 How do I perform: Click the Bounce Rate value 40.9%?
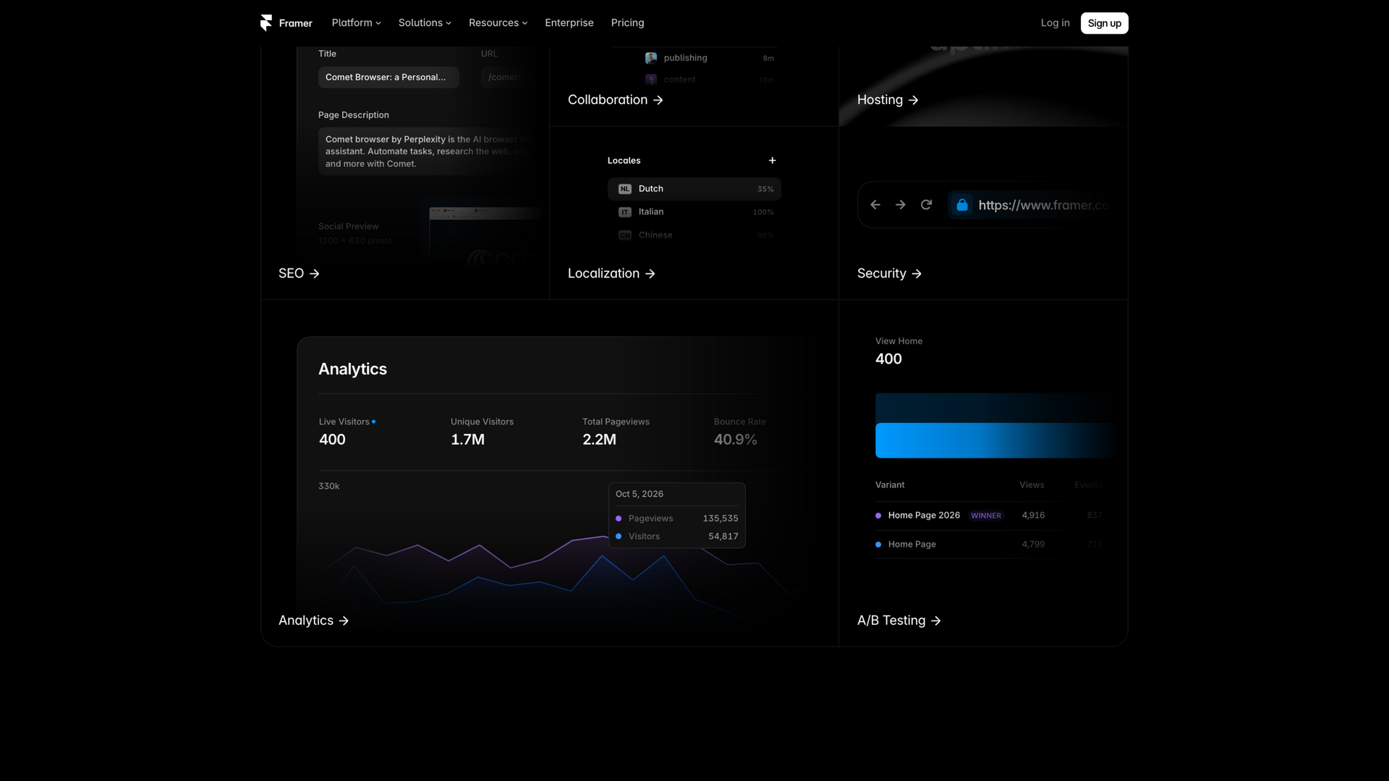735,440
